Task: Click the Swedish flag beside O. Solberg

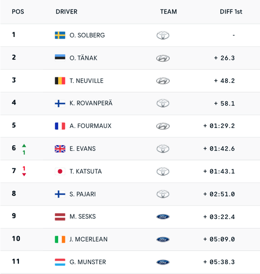Action: point(60,35)
